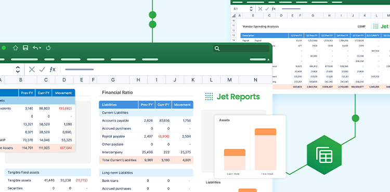Click Vendor Spending Analysis title in back window

pos(261,26)
